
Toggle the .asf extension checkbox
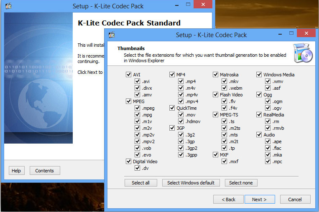(268, 88)
